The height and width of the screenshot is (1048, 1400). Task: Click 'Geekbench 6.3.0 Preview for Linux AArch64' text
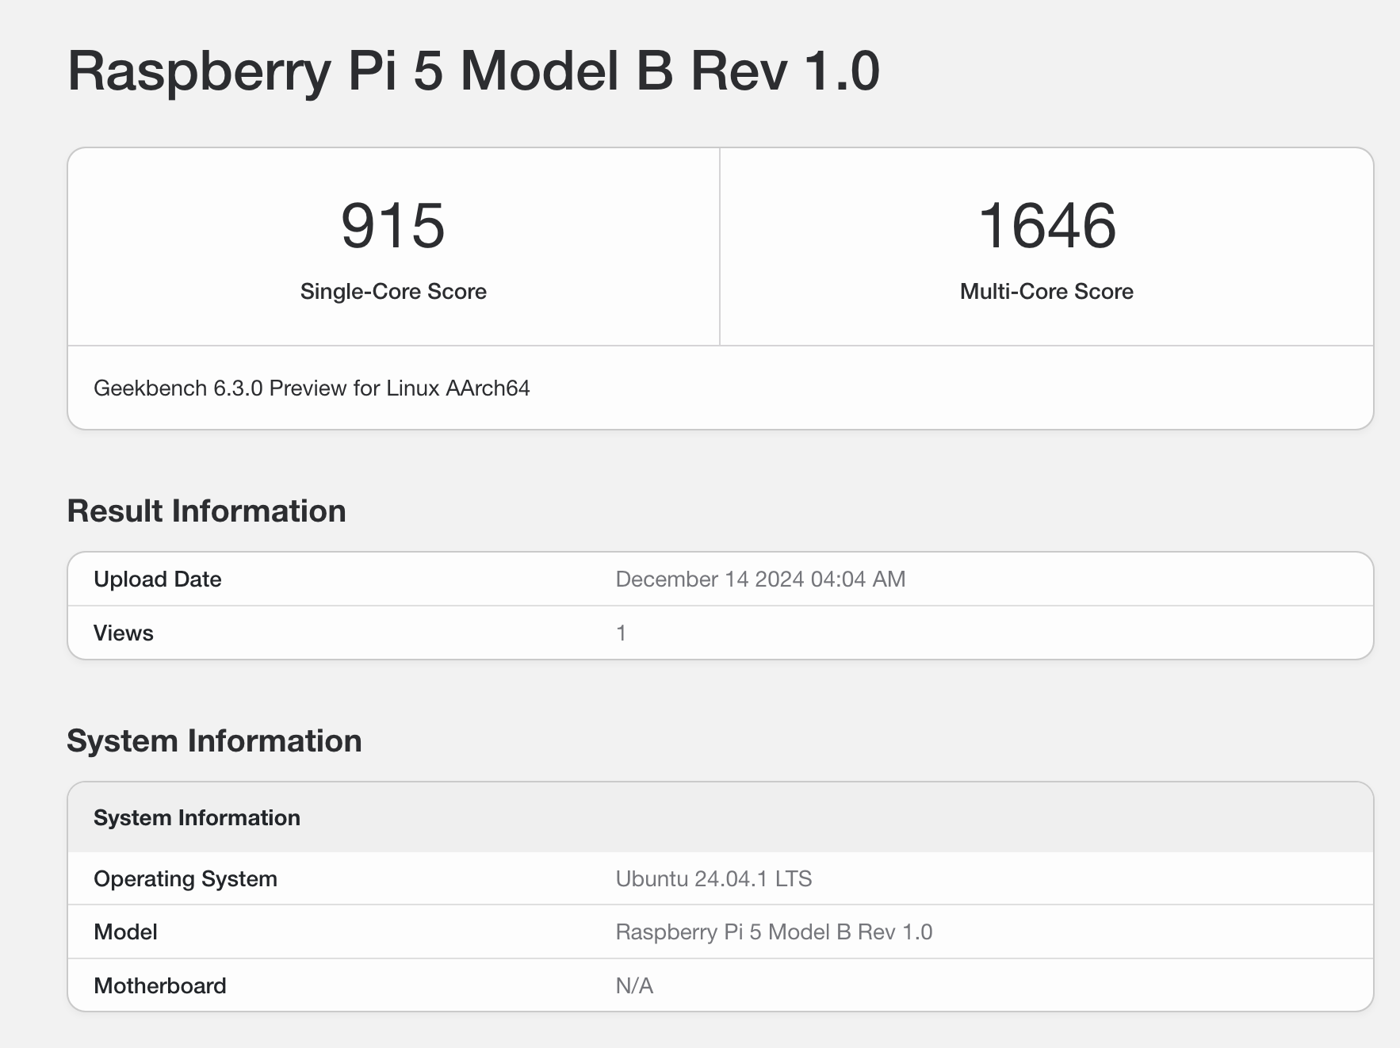pyautogui.click(x=312, y=388)
